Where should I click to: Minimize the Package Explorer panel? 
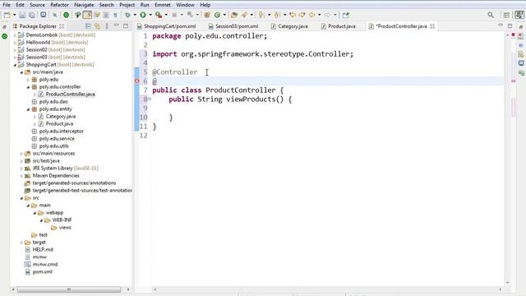[117, 25]
